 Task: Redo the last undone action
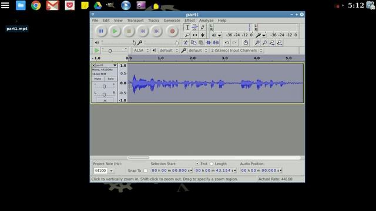234,43
